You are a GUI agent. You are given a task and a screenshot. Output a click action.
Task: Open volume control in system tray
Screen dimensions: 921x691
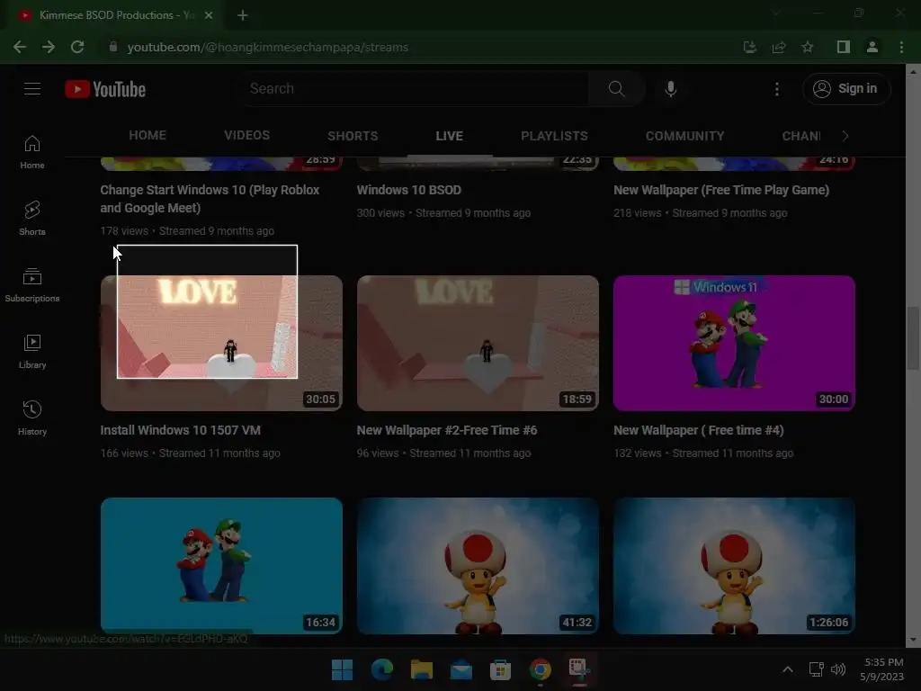tap(838, 669)
